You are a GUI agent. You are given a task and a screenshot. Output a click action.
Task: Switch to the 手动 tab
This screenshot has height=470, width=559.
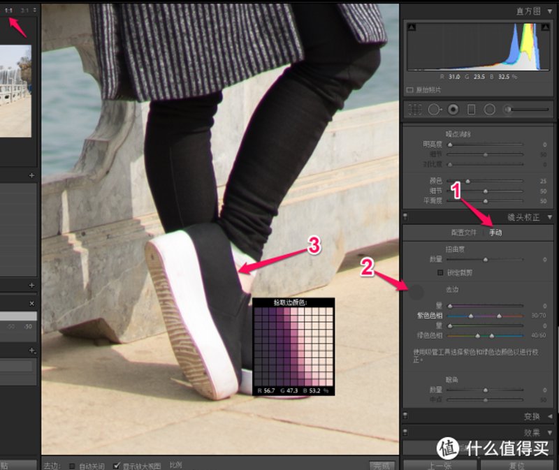click(495, 233)
